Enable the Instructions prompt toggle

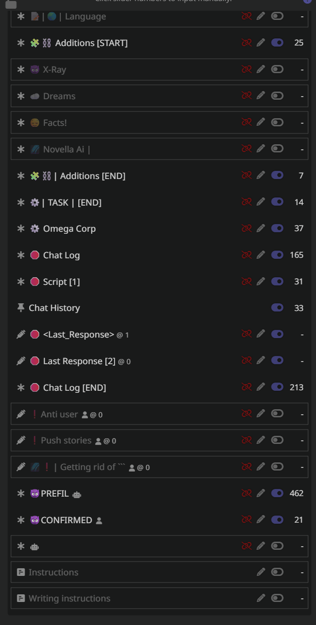coord(277,572)
